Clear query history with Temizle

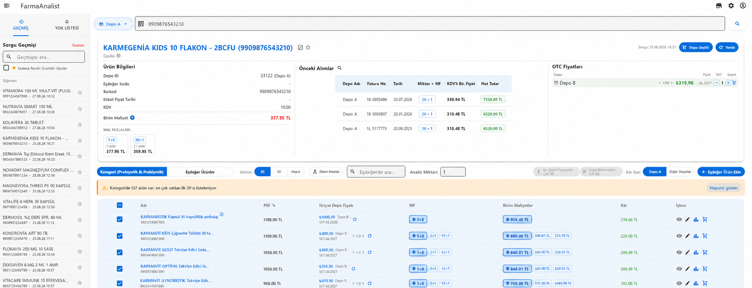click(x=78, y=45)
